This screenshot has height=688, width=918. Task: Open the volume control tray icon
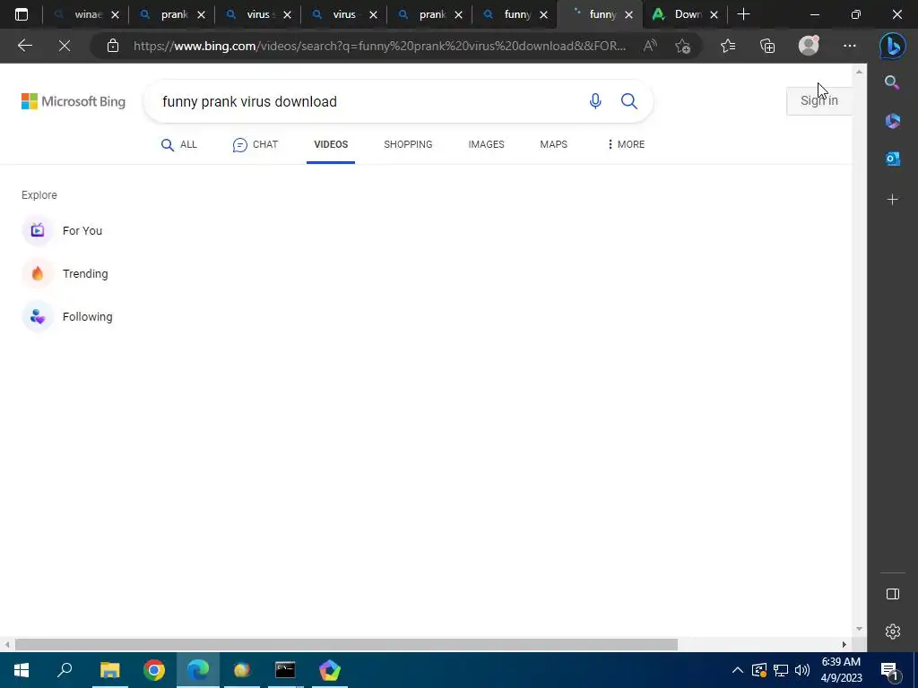pos(802,670)
